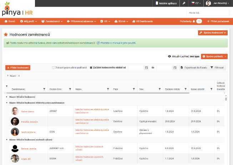Click the vertical table scrollbar thumb
Screen dimensions: 233x165
point(226,99)
